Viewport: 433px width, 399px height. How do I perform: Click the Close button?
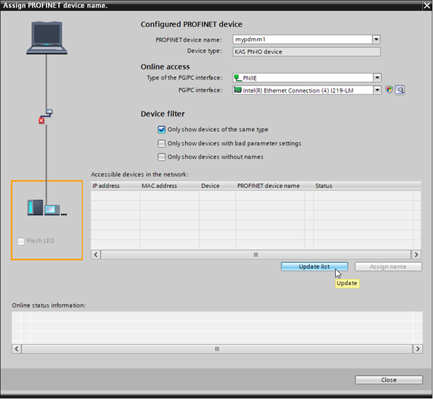[x=389, y=380]
